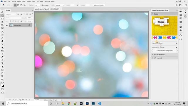Select the Frame tool
Screen dimensions: 188x106
(x=2, y=28)
